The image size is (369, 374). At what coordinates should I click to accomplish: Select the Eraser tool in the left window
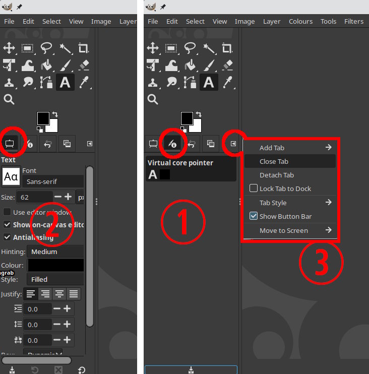point(84,65)
